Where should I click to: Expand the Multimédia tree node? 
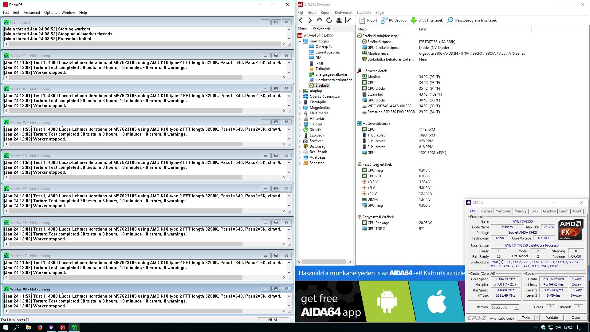tap(300, 113)
